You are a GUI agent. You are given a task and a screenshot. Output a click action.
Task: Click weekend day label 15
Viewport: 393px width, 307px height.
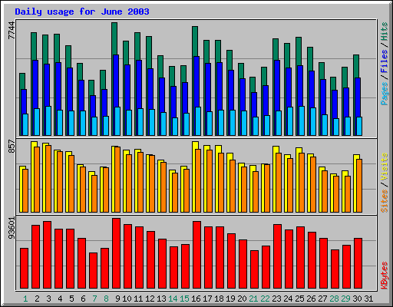(x=184, y=299)
